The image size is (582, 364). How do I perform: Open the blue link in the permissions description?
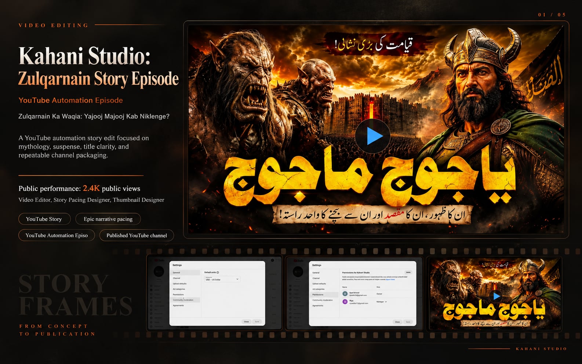390,279
